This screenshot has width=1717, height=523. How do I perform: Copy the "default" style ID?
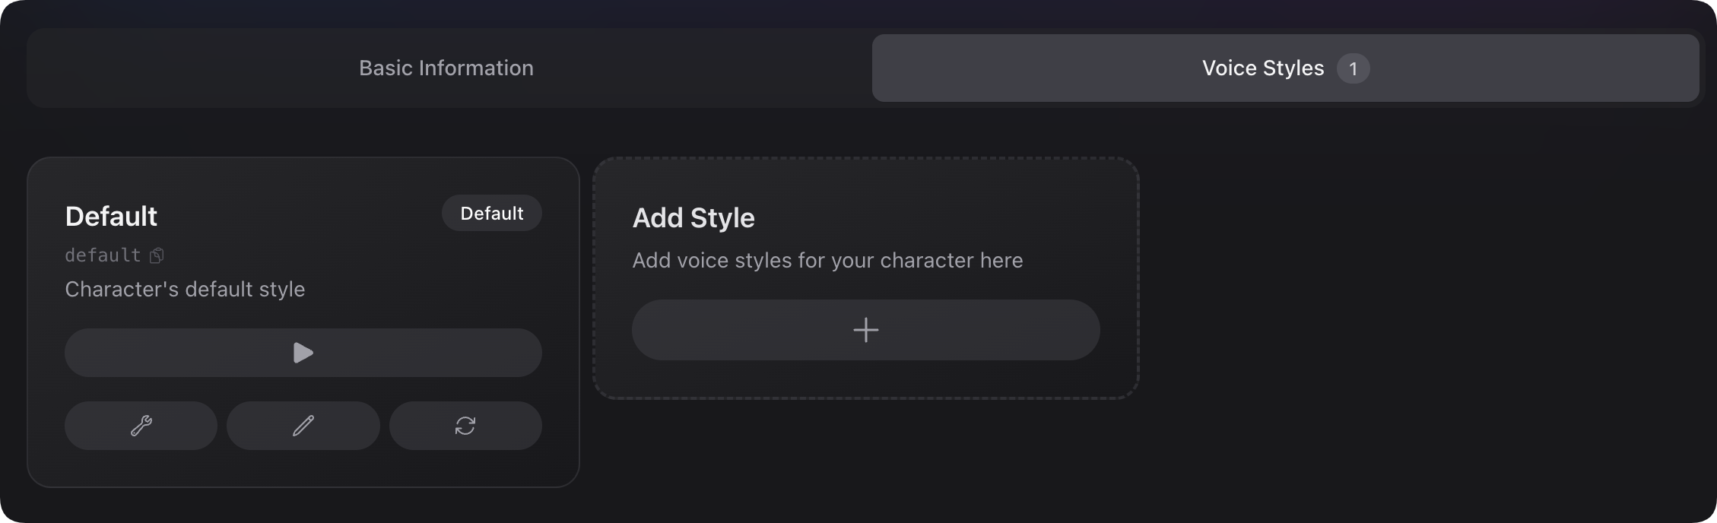[157, 255]
